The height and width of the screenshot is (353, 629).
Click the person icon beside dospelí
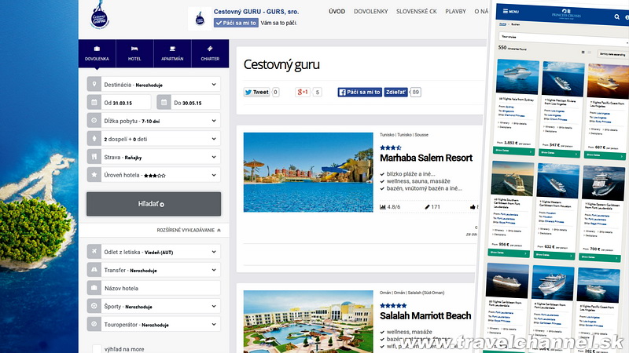(x=94, y=139)
